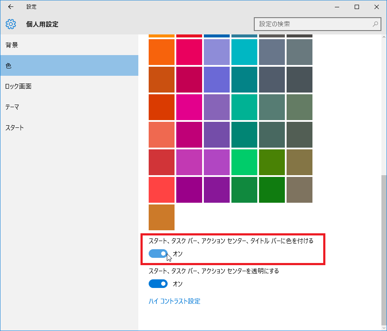Open the ハイ コントラスト設定 link
This screenshot has height=331, width=387.
174,301
